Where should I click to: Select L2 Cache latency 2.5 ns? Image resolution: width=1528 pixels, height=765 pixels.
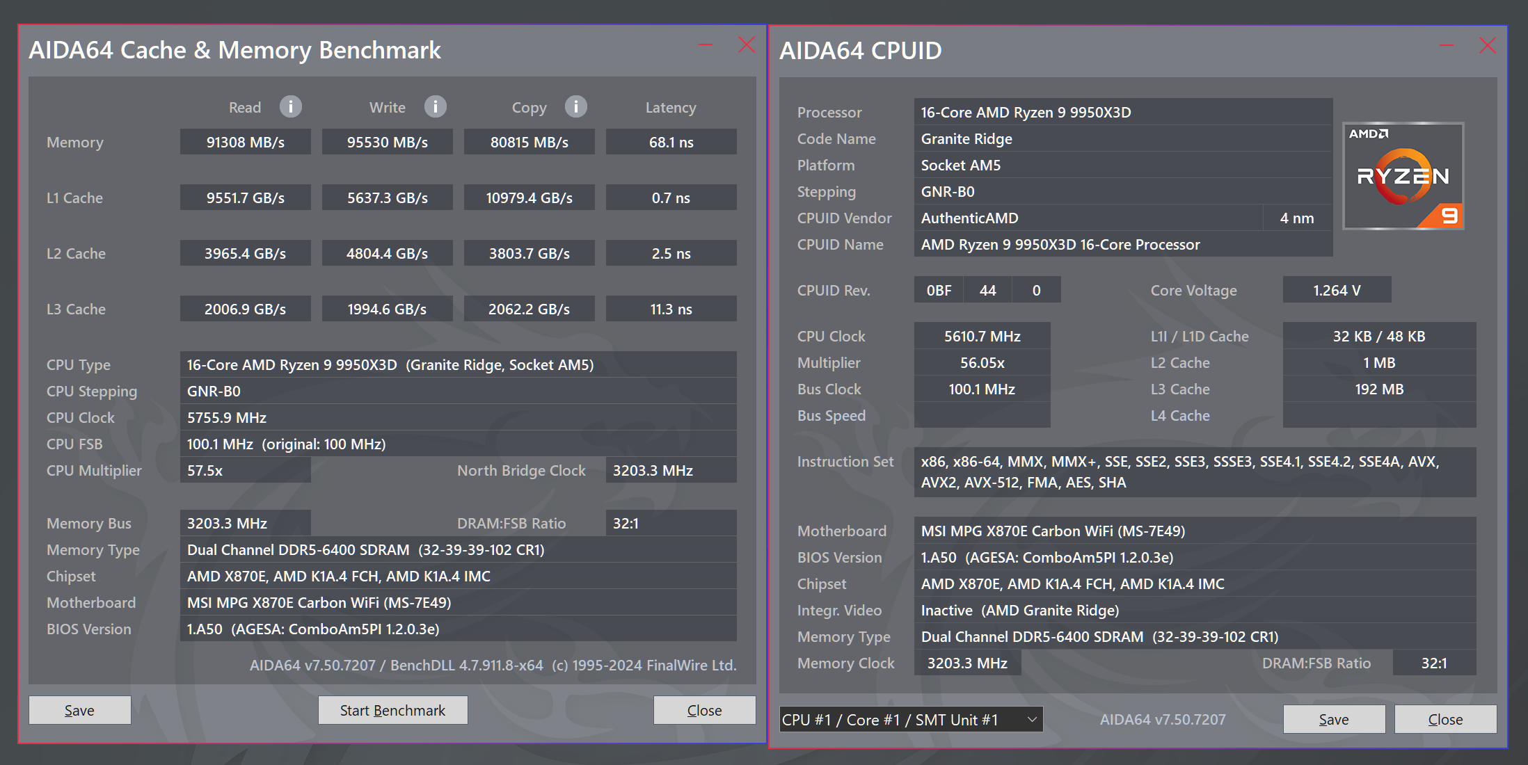671,253
